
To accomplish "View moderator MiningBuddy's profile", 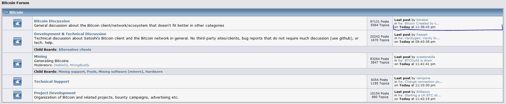I will coord(79,65).
